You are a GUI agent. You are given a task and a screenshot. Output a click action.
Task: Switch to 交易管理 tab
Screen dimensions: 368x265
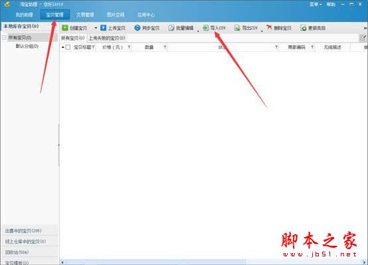click(85, 15)
